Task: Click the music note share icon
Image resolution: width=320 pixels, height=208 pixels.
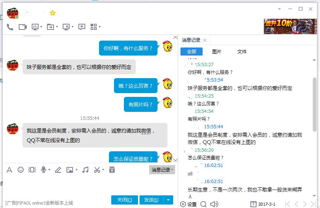Action: click(85, 170)
